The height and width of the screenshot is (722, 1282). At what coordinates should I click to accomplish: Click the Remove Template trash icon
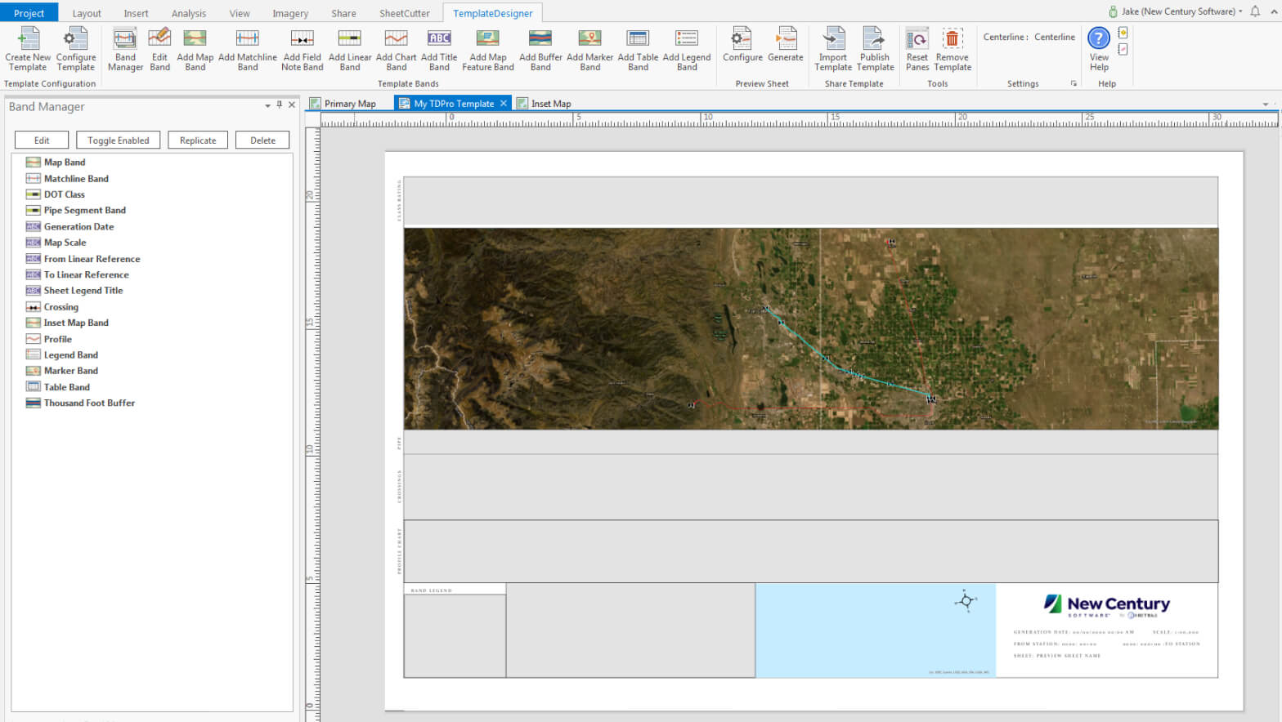952,39
